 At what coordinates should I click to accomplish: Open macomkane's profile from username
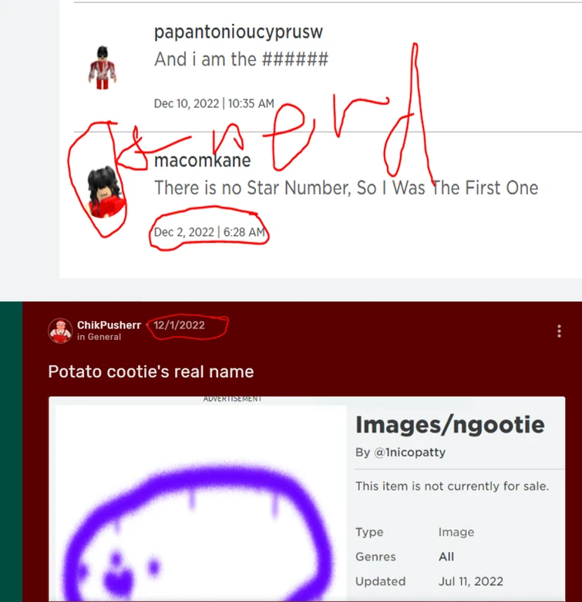coord(202,160)
